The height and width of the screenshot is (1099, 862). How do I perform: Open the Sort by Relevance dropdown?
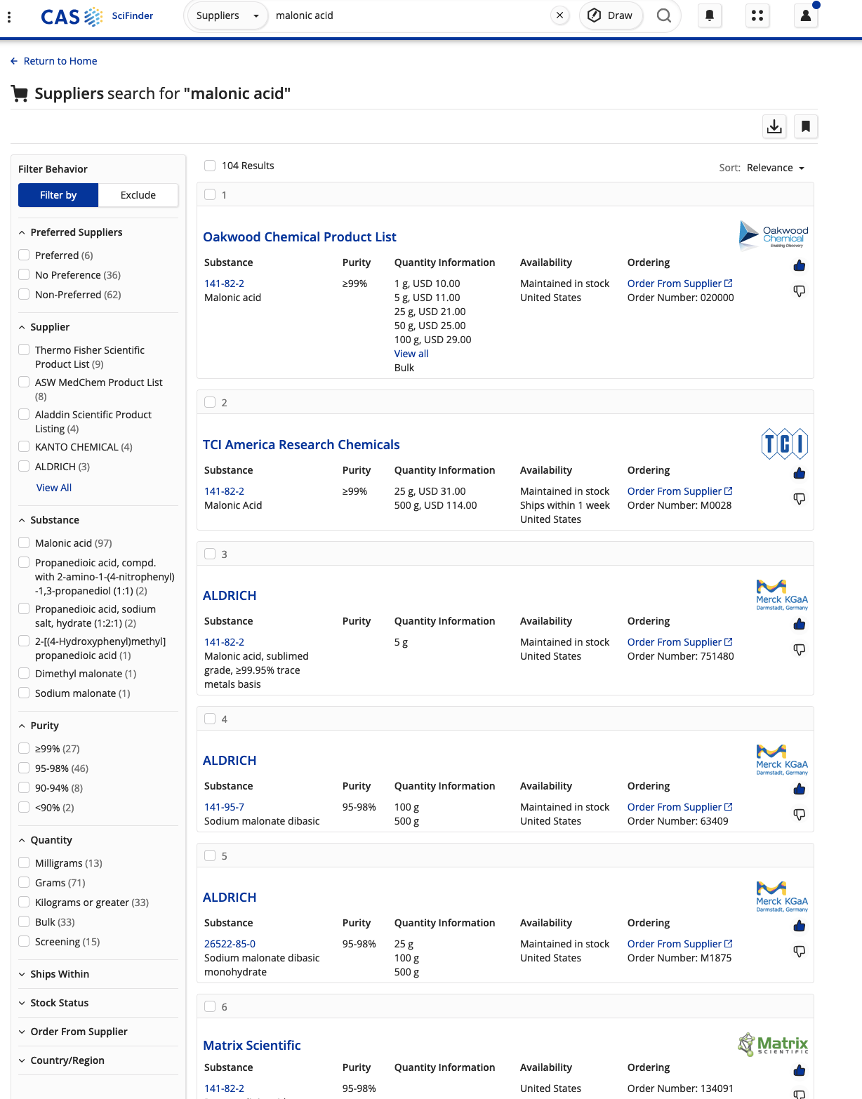(775, 168)
